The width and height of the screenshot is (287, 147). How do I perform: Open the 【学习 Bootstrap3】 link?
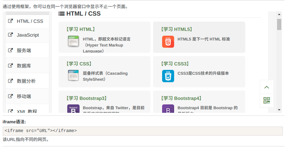pos(86,98)
